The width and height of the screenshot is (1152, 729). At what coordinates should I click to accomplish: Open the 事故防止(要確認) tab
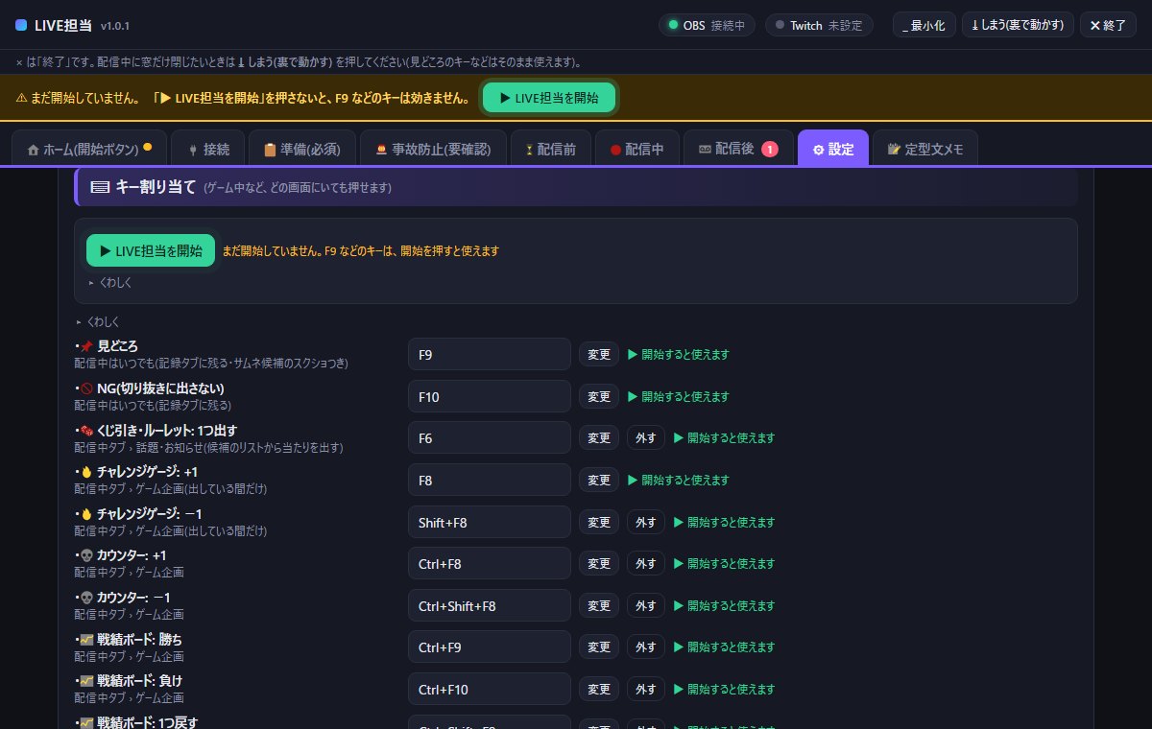(433, 149)
